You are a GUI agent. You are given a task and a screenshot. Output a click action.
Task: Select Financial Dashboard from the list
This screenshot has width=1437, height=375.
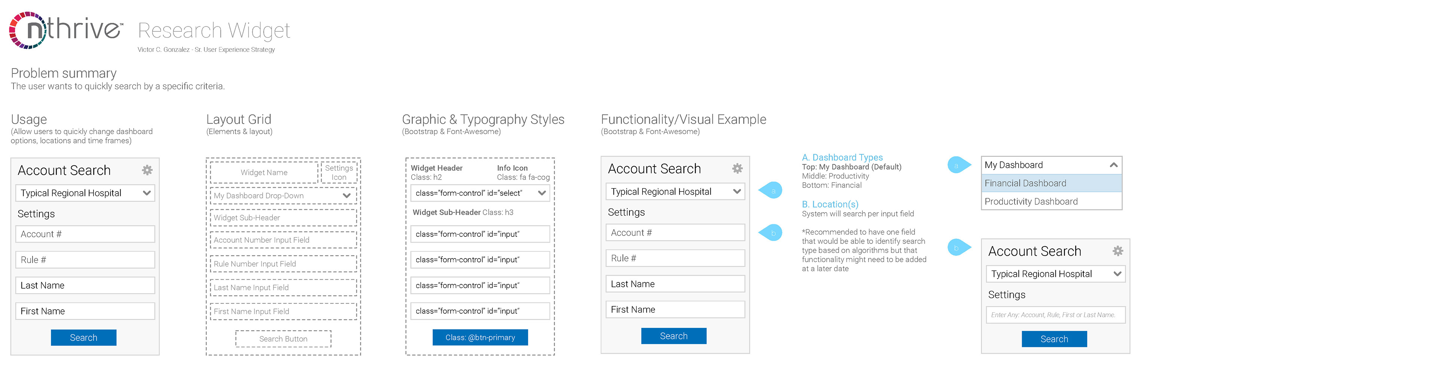point(1052,183)
